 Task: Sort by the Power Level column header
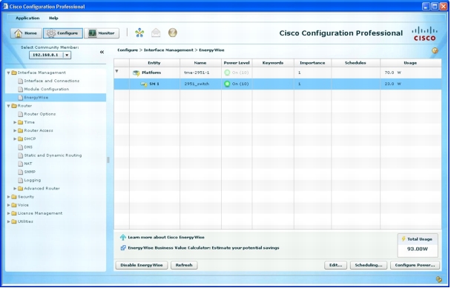point(237,63)
